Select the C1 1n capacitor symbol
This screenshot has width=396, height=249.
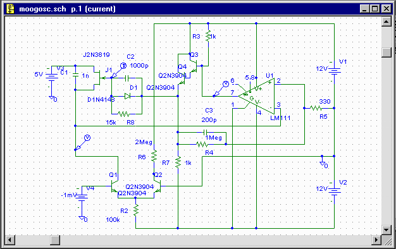(x=75, y=75)
